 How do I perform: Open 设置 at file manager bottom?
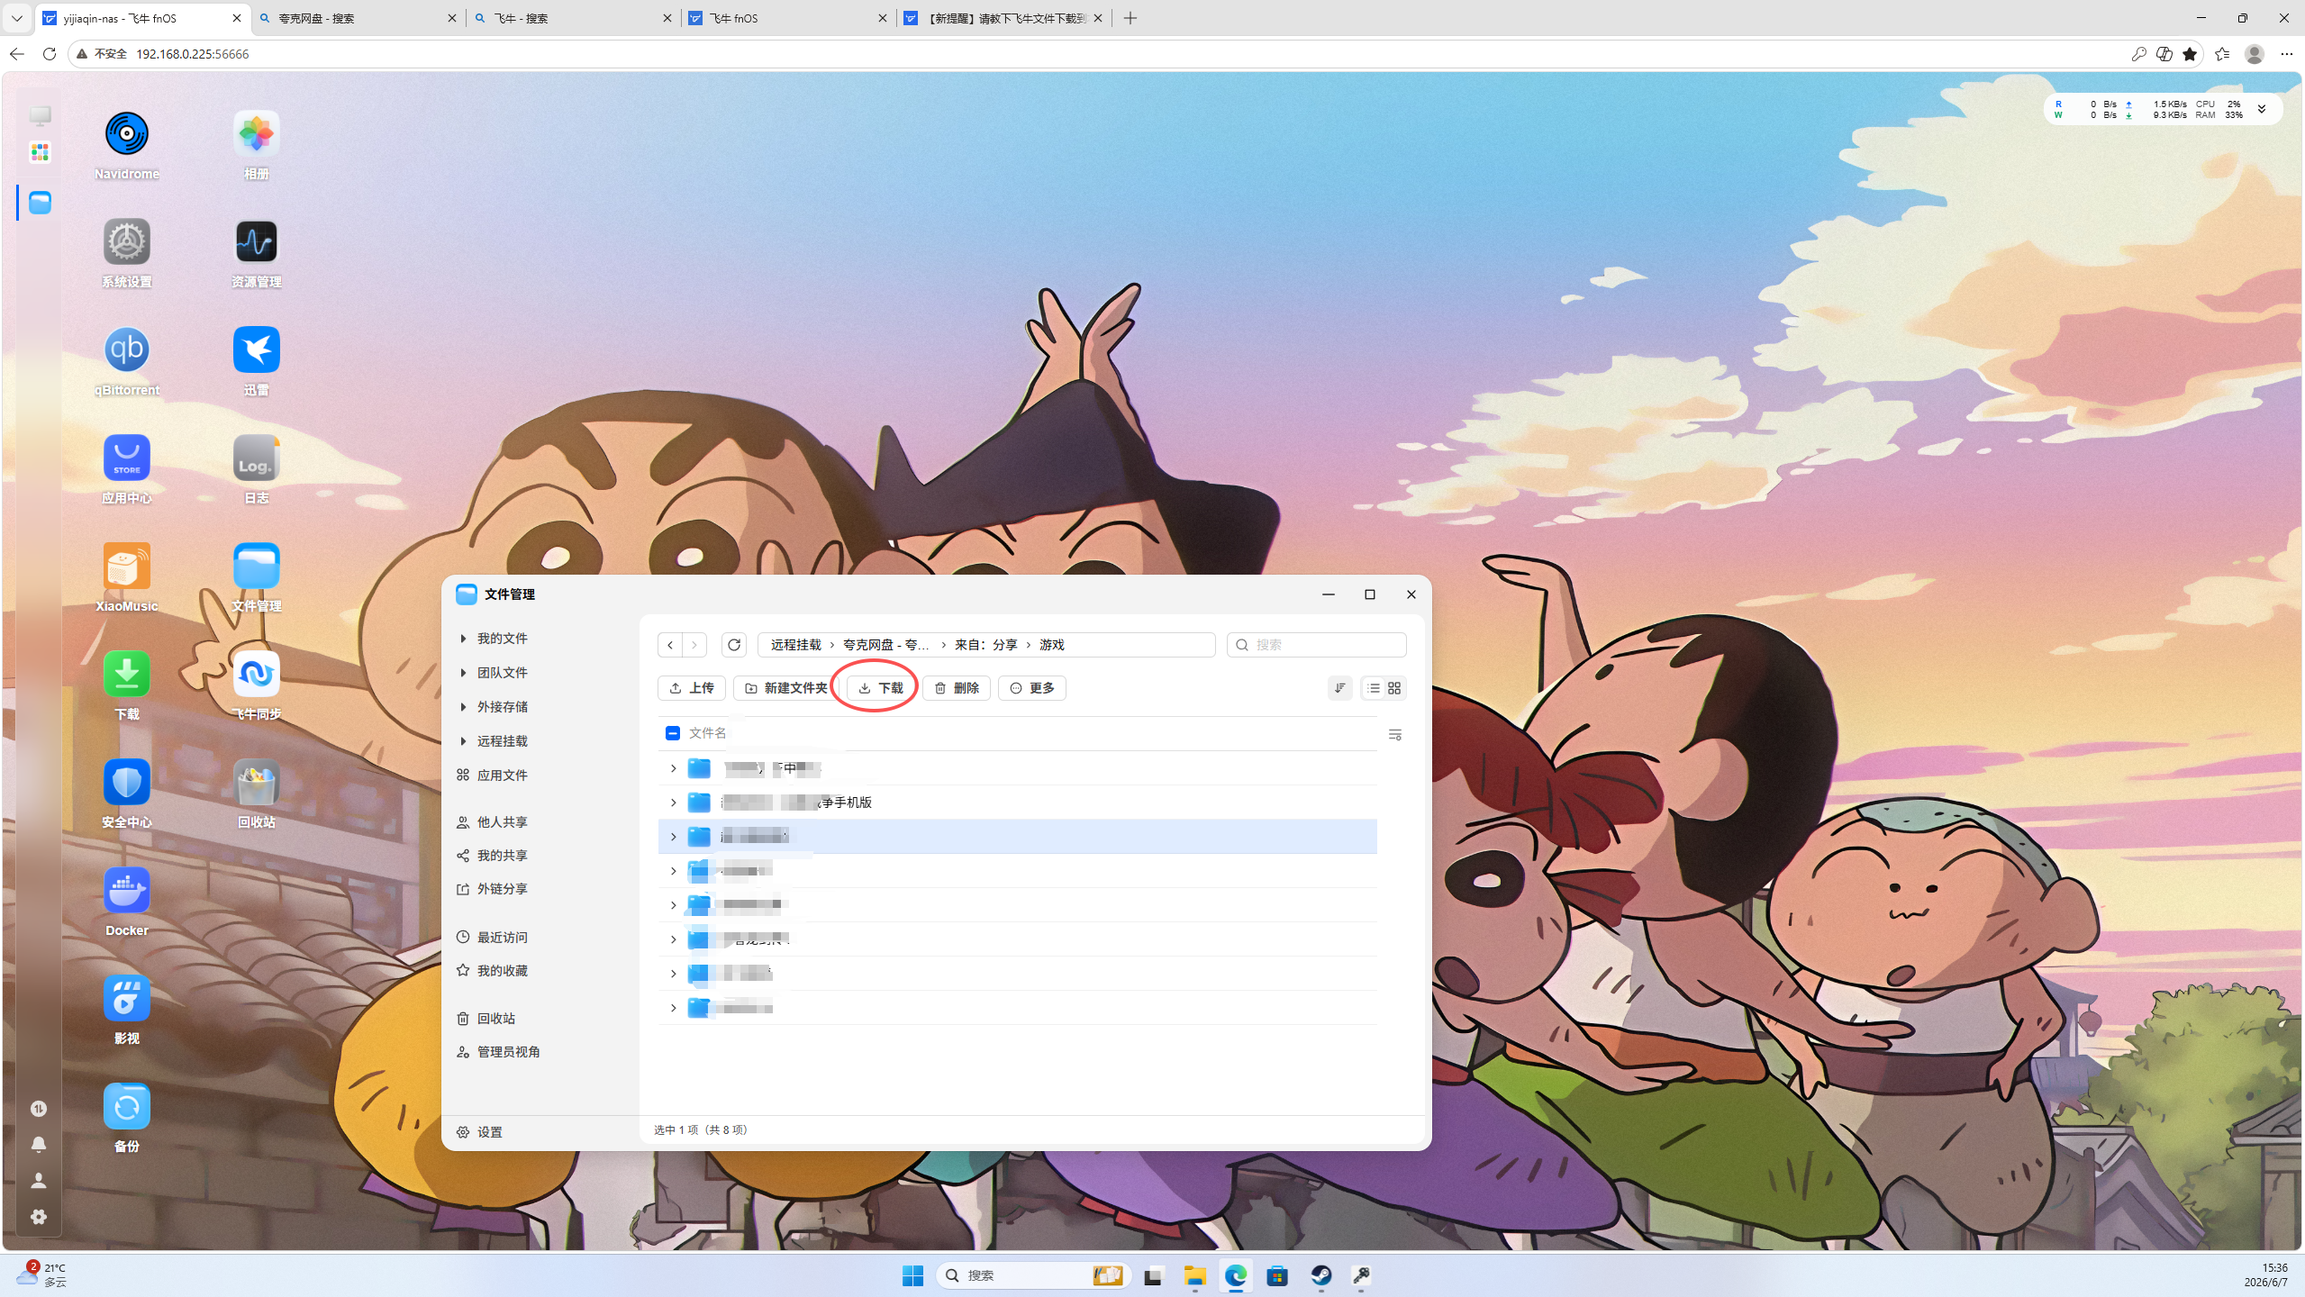480,1132
